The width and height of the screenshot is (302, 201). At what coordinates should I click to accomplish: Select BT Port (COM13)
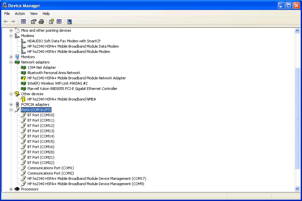click(41, 131)
